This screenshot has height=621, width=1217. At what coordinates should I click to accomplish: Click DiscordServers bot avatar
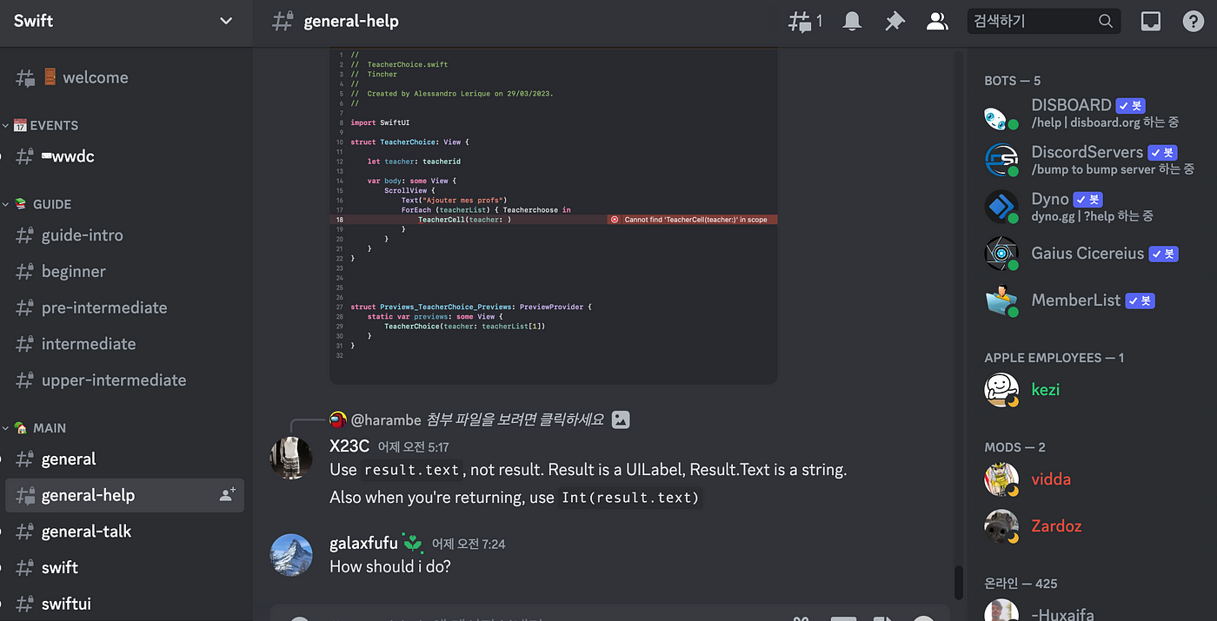(x=1001, y=161)
